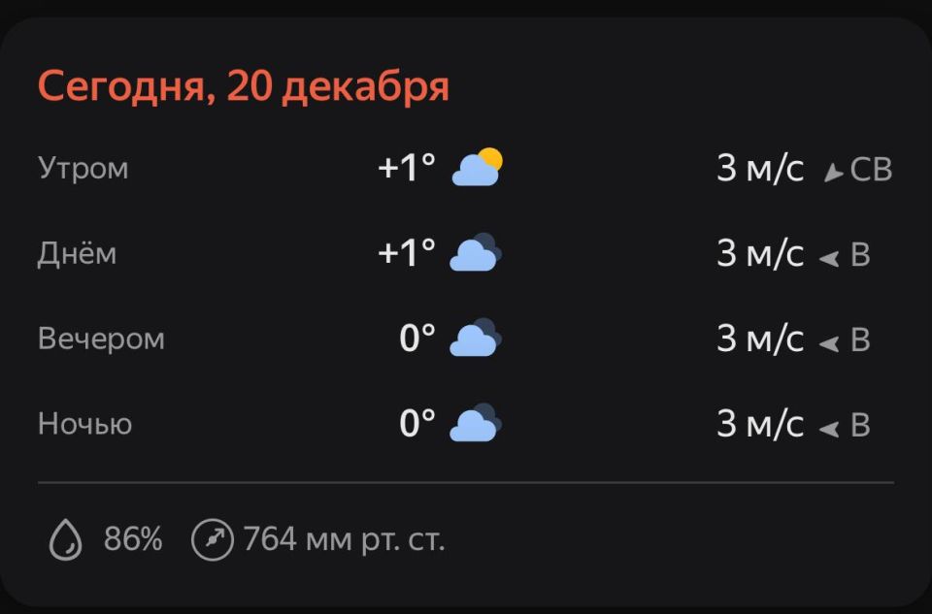
Task: Select the Ночью time-of-day label
Action: (84, 424)
